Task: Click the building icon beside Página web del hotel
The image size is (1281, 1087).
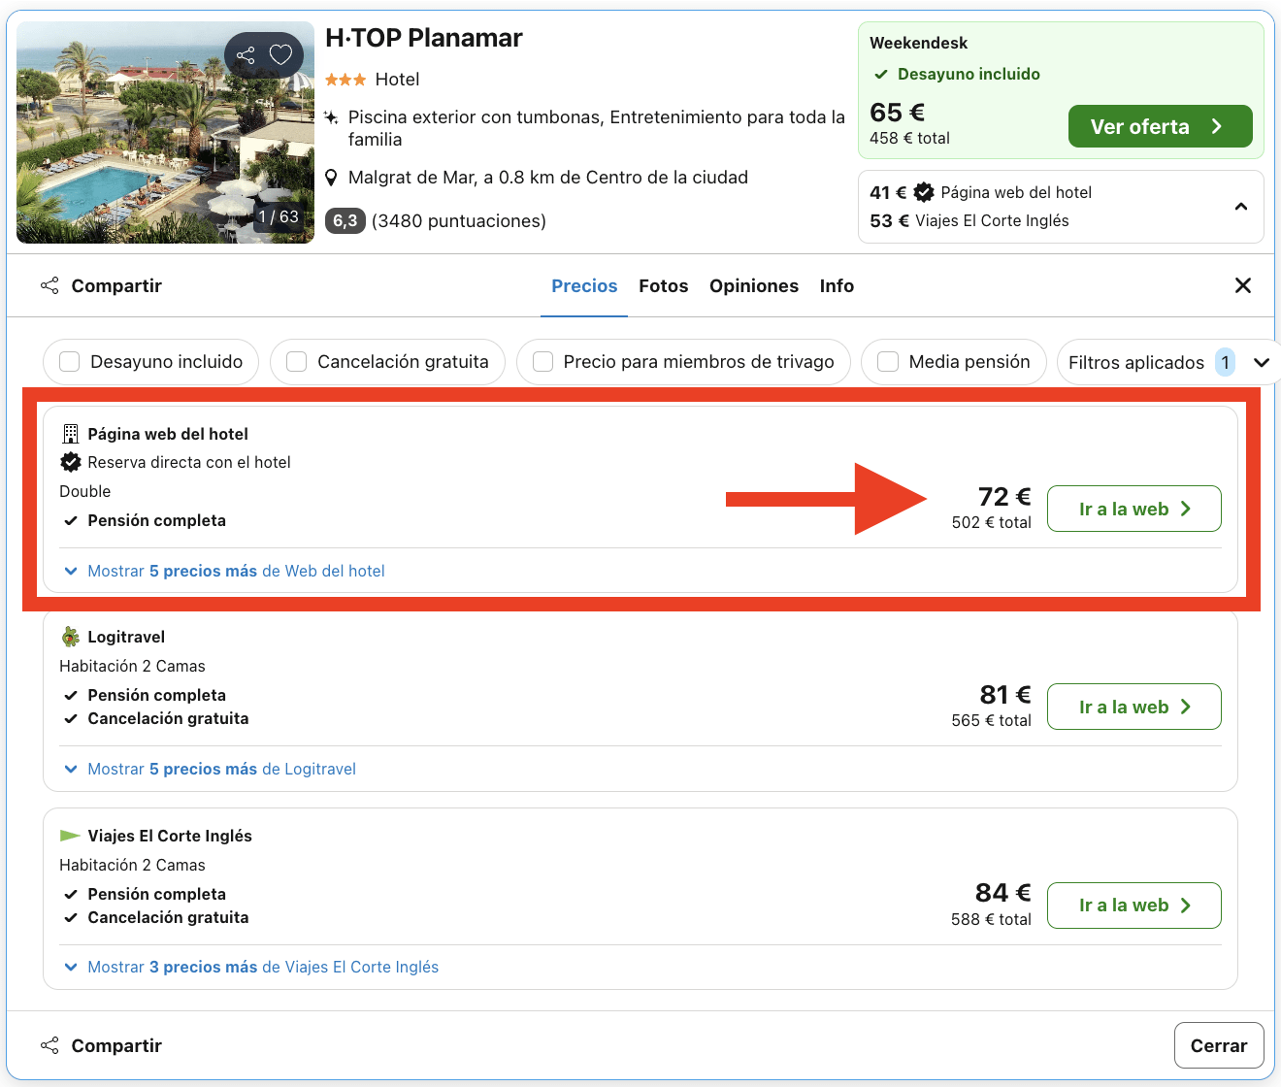Action: 69,433
